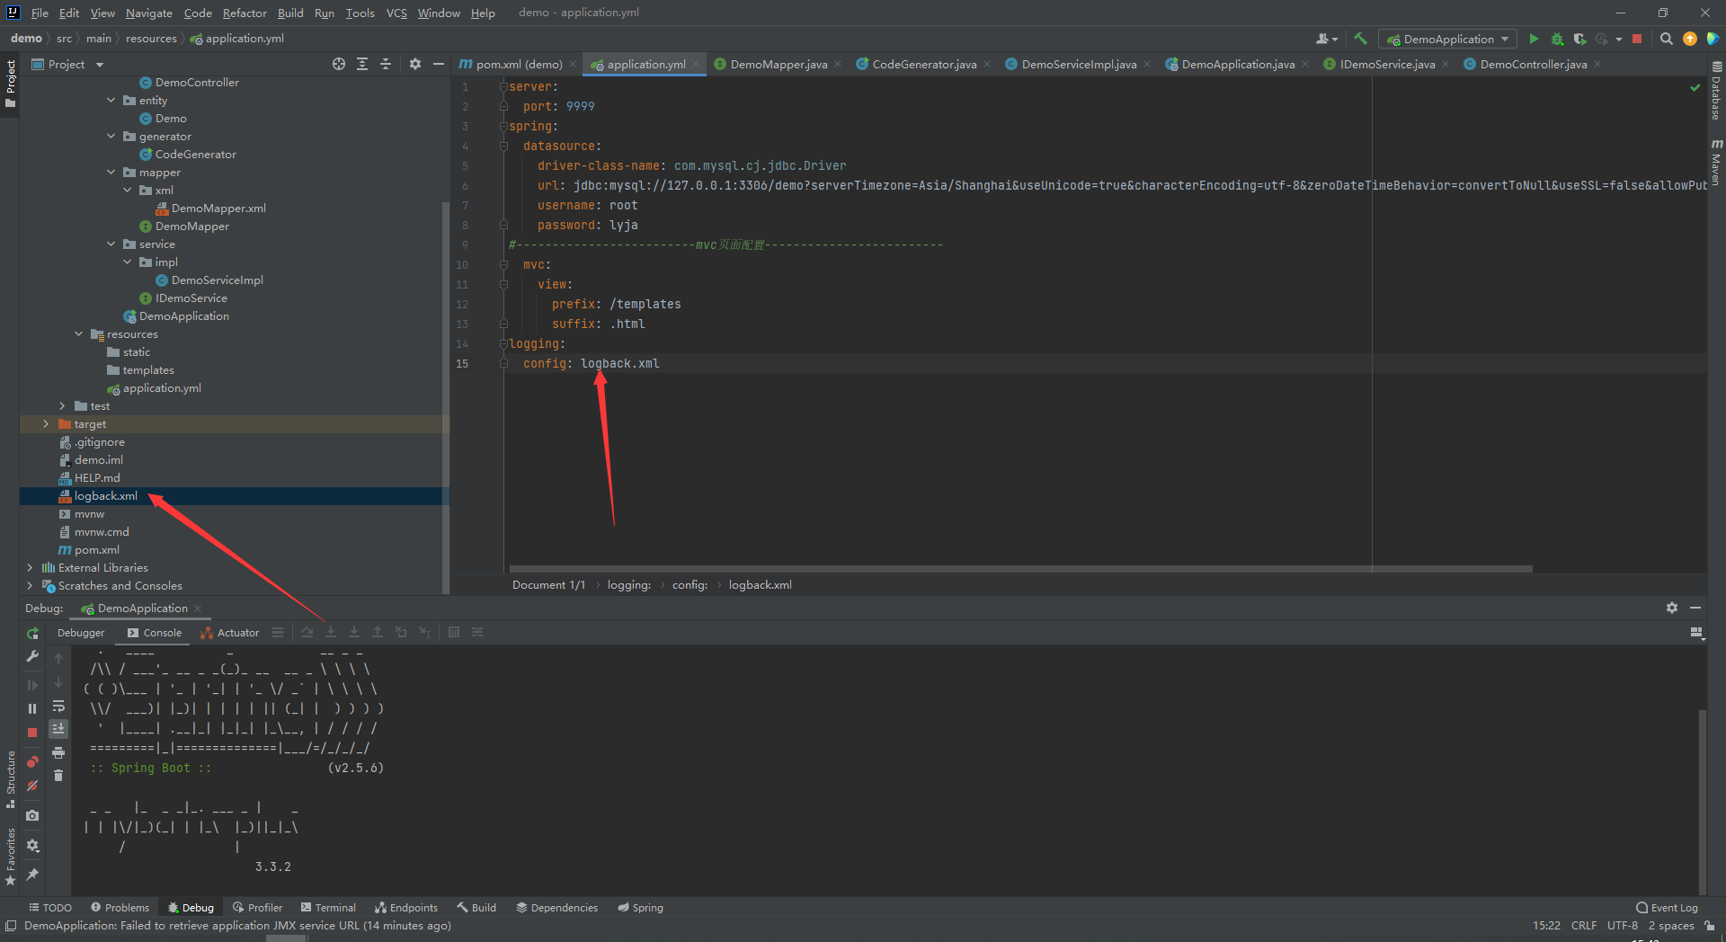
Task: Toggle the Favorites tool window side tab
Action: pyautogui.click(x=10, y=857)
